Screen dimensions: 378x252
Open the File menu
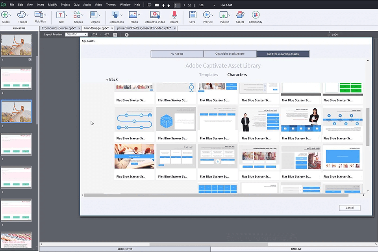point(12,5)
